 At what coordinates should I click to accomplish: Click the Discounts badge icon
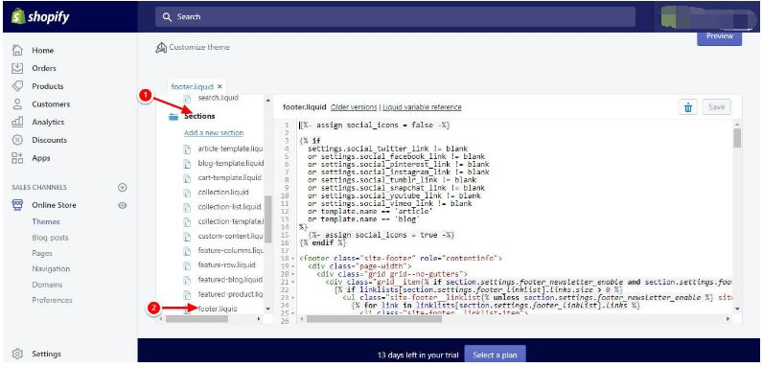(x=17, y=140)
